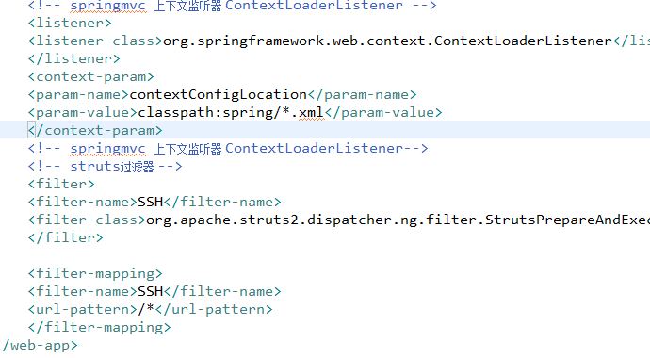Click the opening <filter-mapping> tag
The image size is (650, 358).
(95, 273)
